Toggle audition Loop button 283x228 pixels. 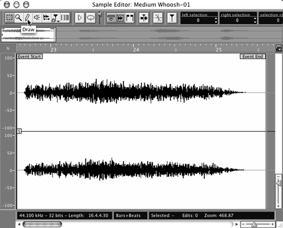point(91,18)
